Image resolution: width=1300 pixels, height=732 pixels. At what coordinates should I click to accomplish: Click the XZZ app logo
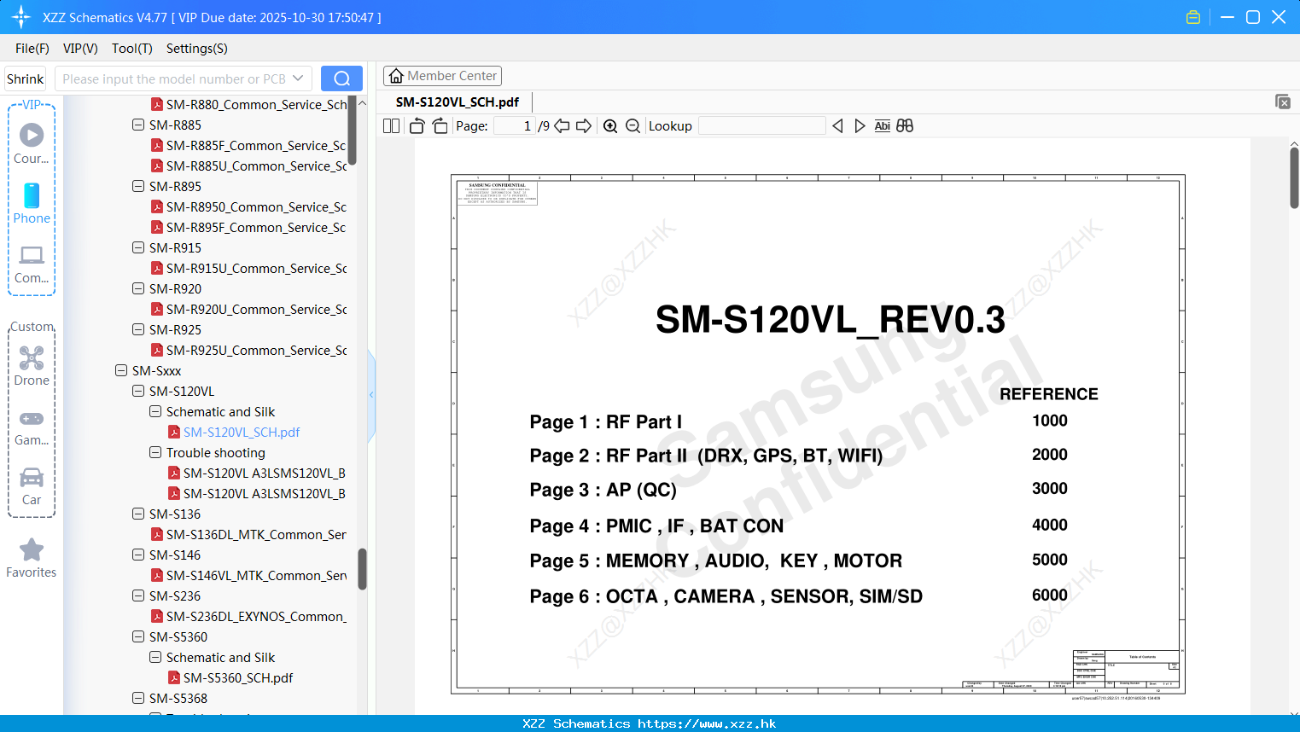coord(21,17)
